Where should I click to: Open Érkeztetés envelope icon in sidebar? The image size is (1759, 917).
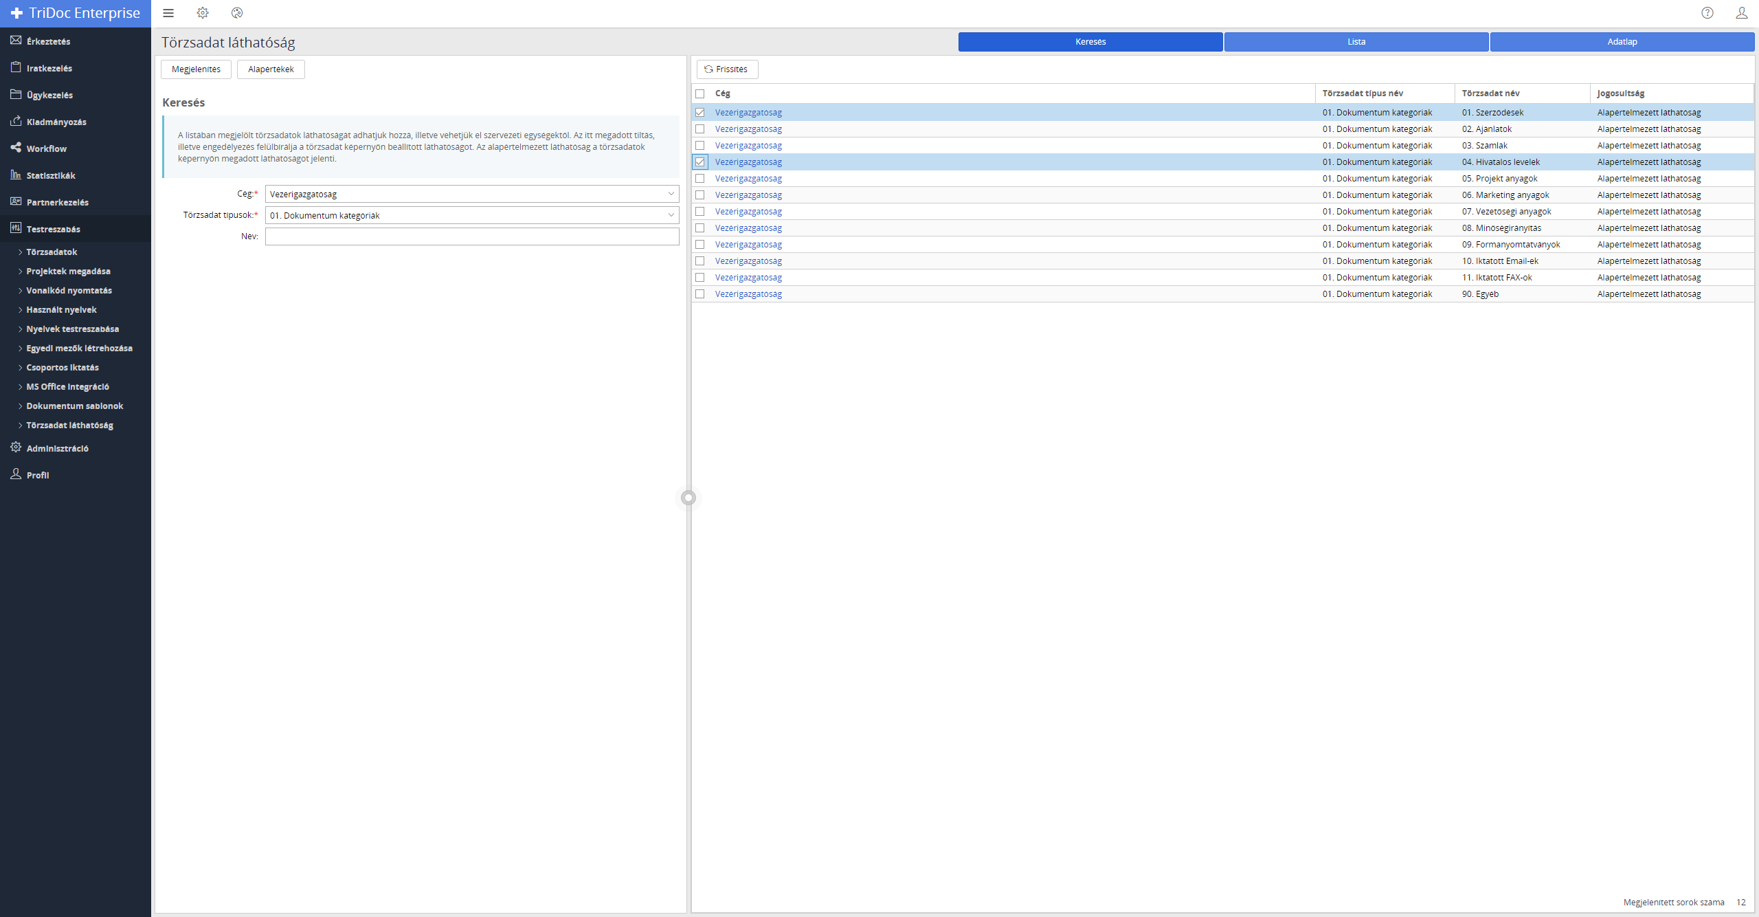(16, 41)
